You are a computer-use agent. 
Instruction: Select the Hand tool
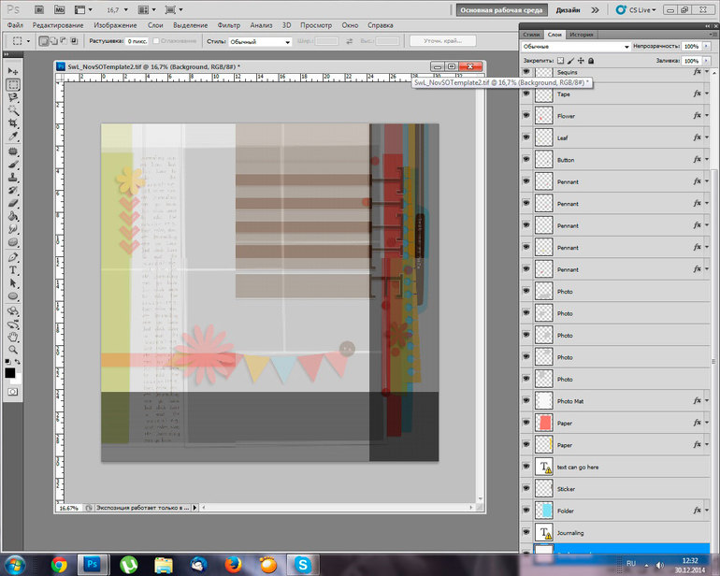point(13,336)
